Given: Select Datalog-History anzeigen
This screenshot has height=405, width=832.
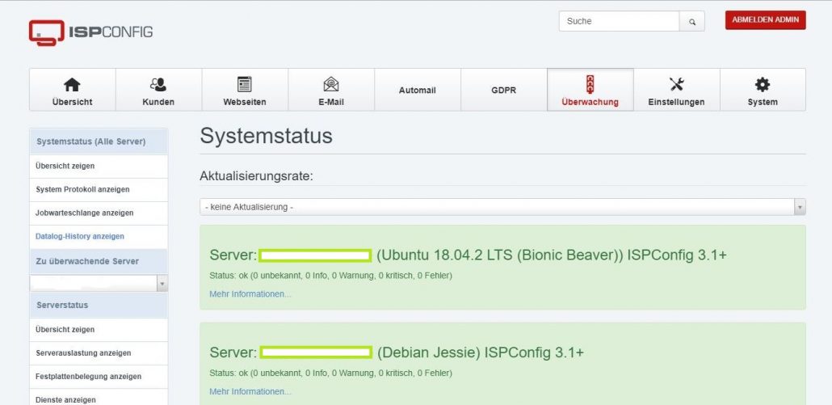Looking at the screenshot, I should pyautogui.click(x=80, y=236).
